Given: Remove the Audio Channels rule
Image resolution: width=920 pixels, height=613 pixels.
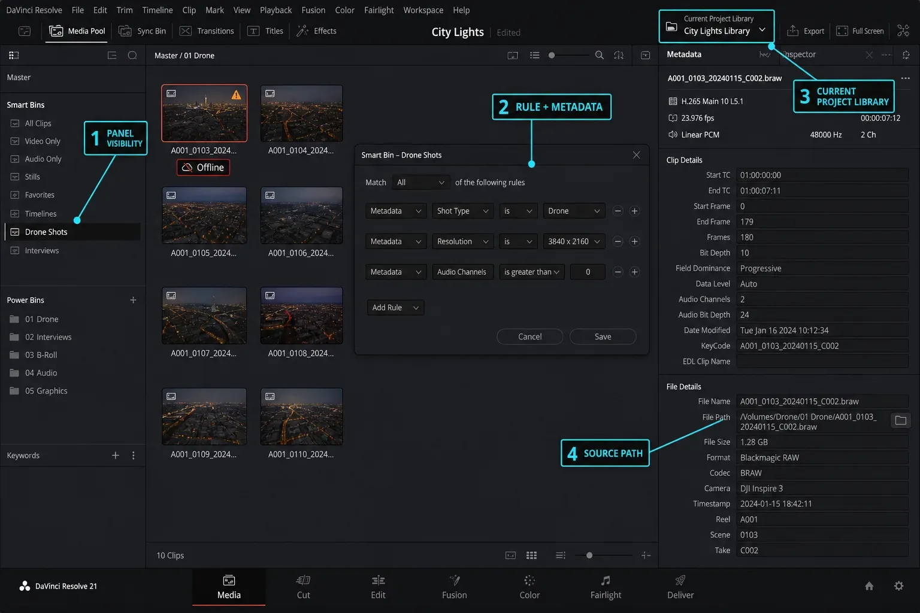Looking at the screenshot, I should coord(618,272).
